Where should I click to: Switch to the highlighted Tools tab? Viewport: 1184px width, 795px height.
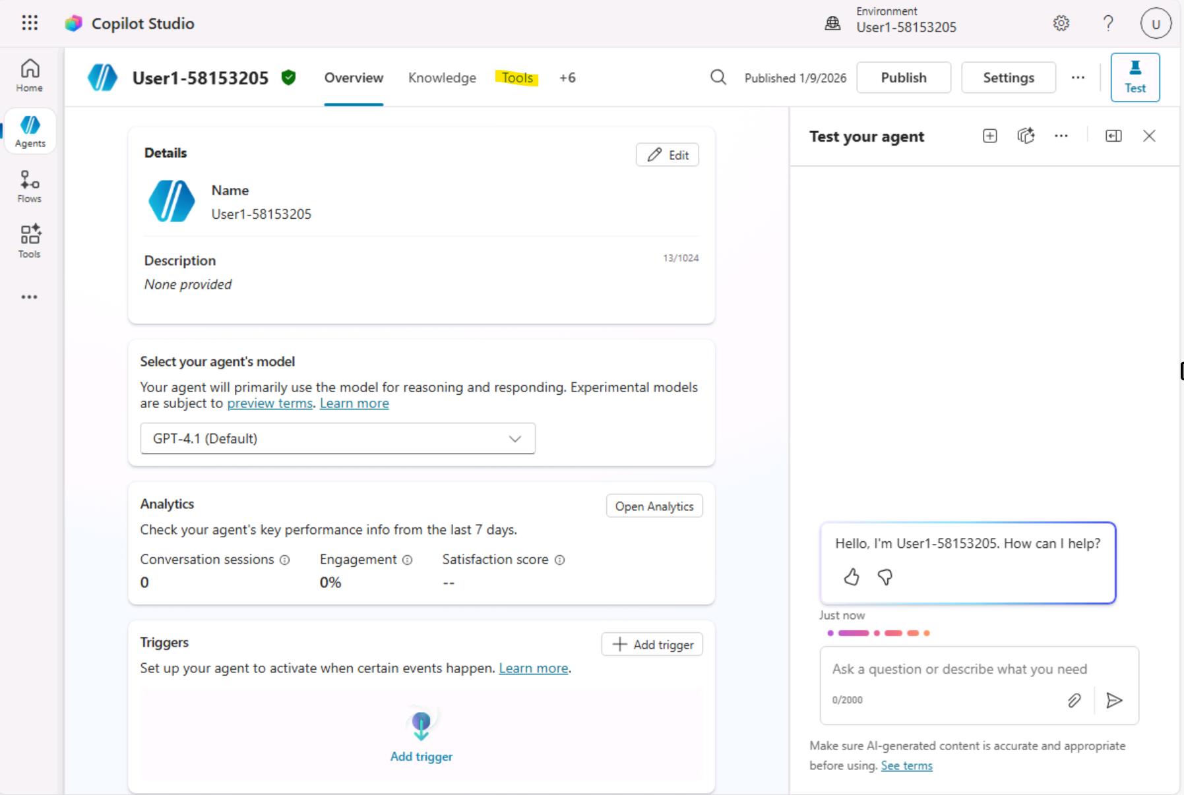click(517, 78)
